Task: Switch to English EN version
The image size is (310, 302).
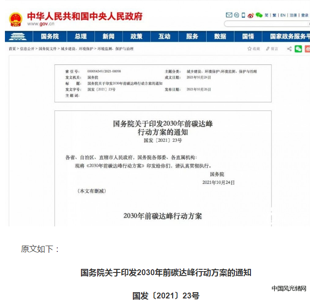Action: (x=283, y=15)
